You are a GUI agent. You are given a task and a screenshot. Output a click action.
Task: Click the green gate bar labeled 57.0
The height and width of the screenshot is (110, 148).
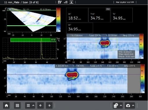point(33,40)
